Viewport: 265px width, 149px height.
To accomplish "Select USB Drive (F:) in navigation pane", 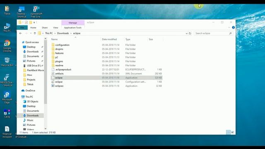I will tap(34, 65).
